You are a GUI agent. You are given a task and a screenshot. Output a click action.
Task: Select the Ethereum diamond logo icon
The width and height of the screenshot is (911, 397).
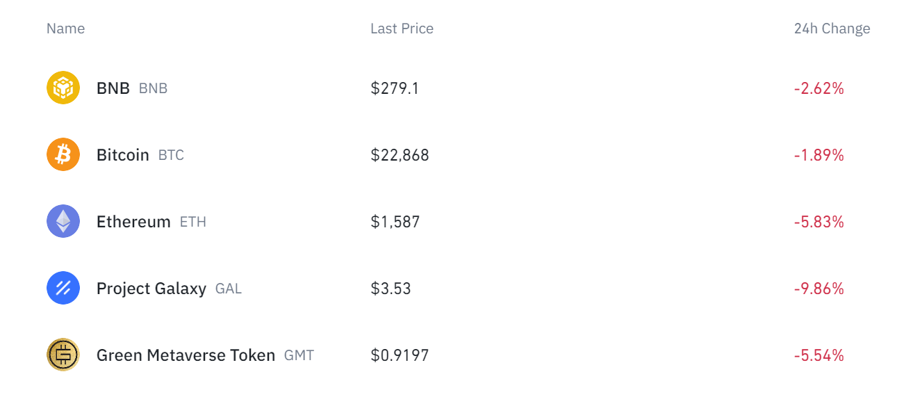(x=63, y=221)
